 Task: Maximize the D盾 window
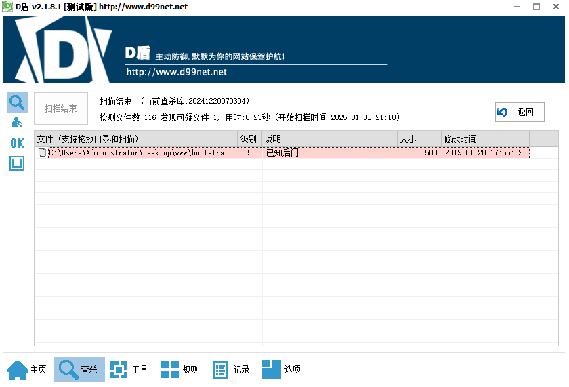coord(536,7)
